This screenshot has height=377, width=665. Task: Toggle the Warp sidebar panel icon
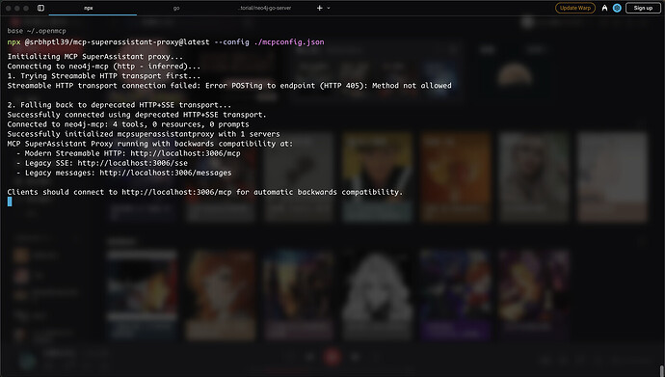pos(40,8)
